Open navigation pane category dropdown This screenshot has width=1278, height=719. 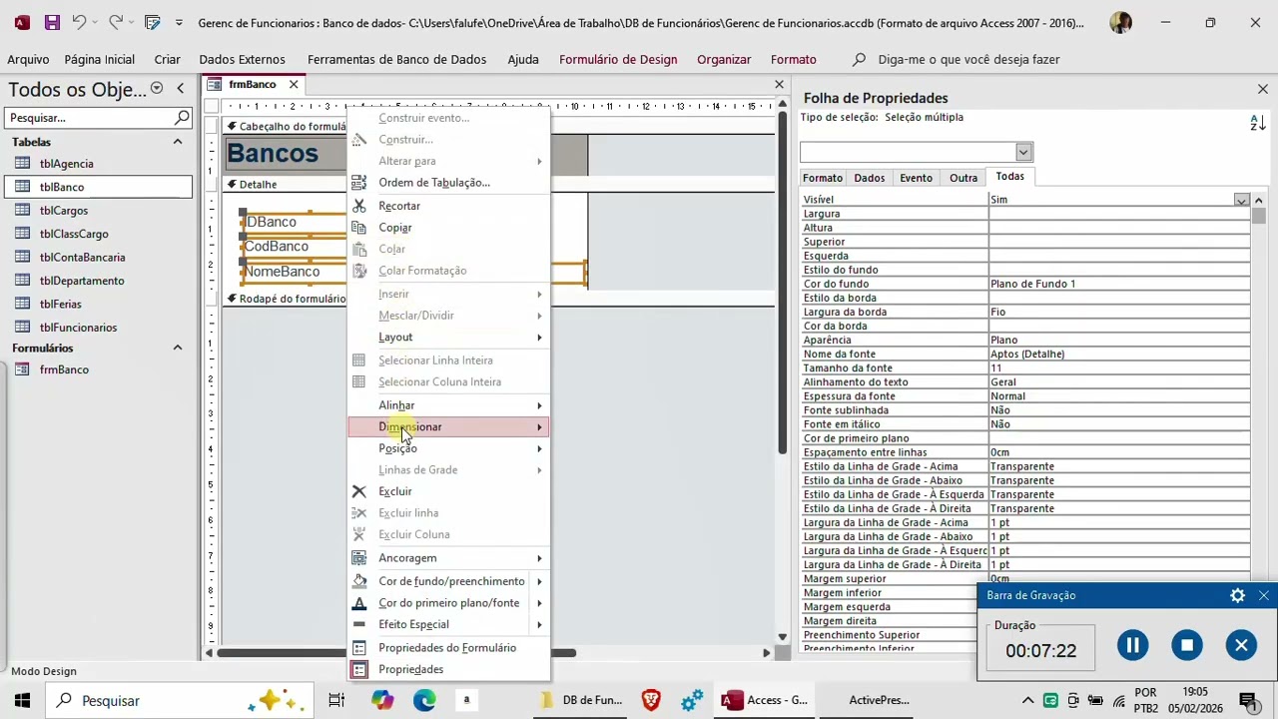click(157, 89)
